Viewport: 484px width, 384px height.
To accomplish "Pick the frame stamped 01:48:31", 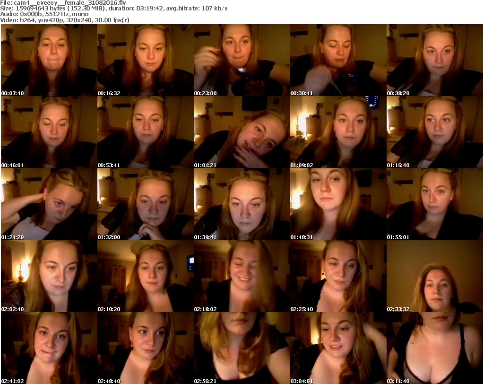I will coord(338,205).
